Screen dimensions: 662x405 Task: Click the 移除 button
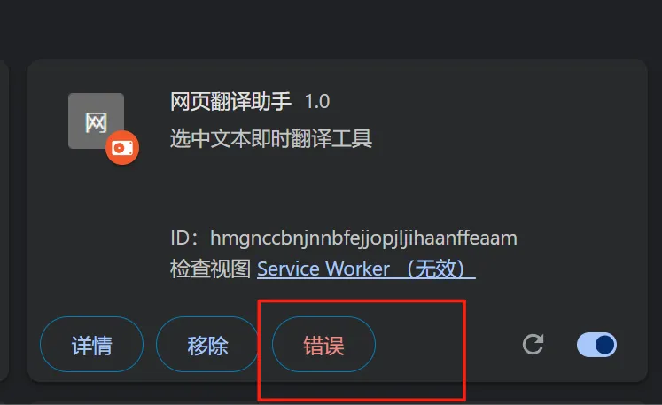[x=207, y=345]
